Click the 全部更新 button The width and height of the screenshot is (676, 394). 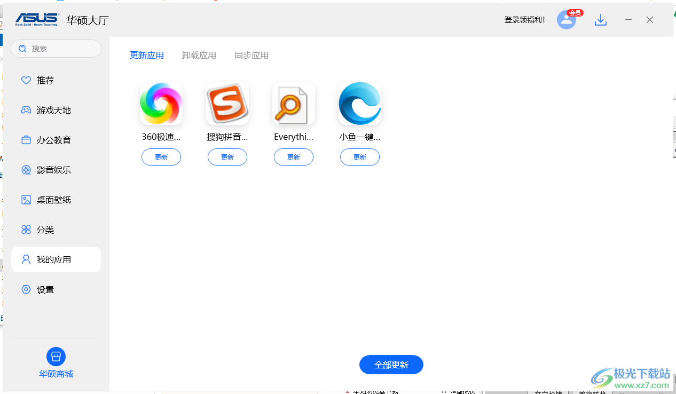pyautogui.click(x=391, y=365)
